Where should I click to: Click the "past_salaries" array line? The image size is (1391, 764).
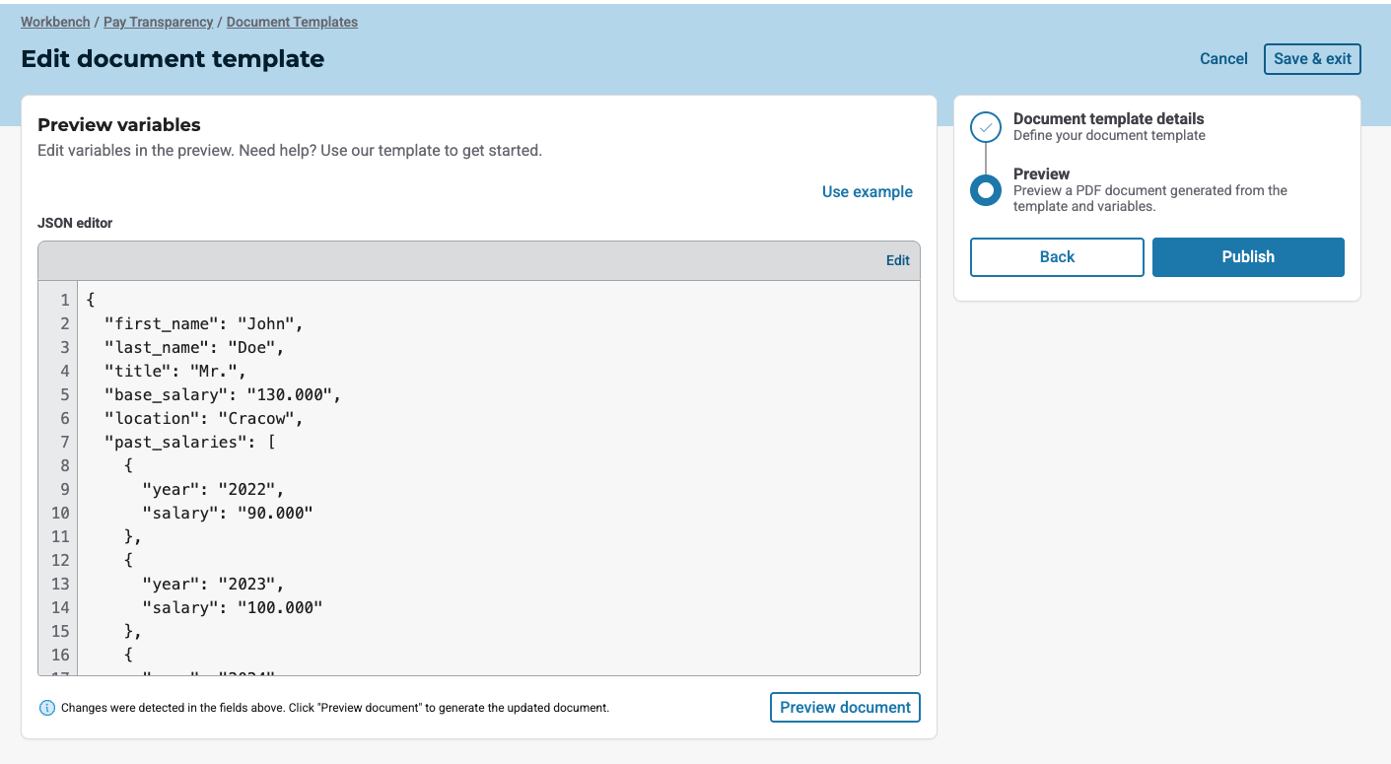point(189,442)
